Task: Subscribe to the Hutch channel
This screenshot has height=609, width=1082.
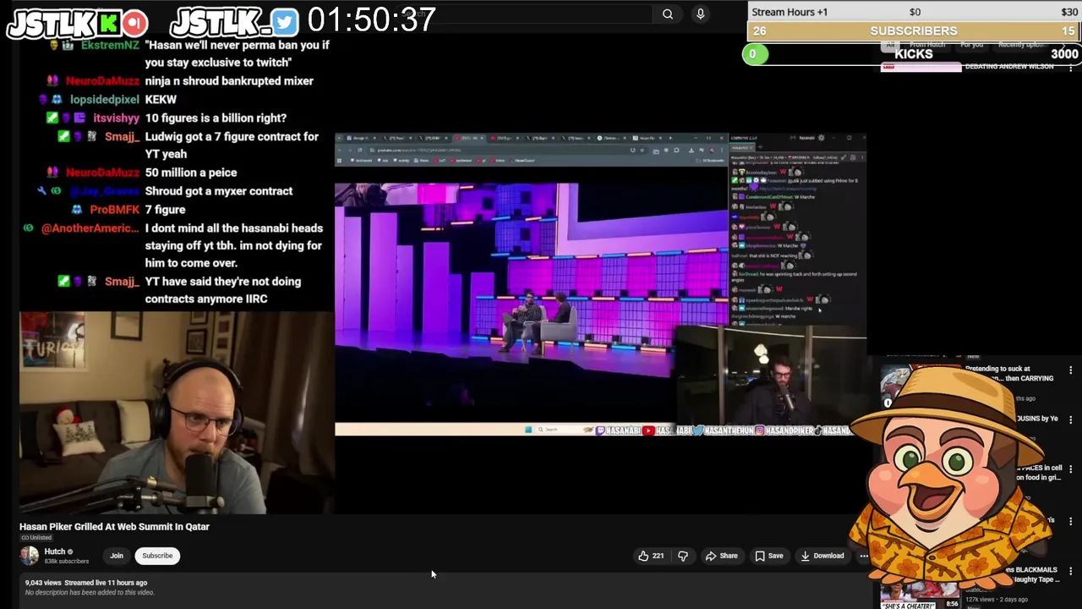Action: pyautogui.click(x=157, y=556)
